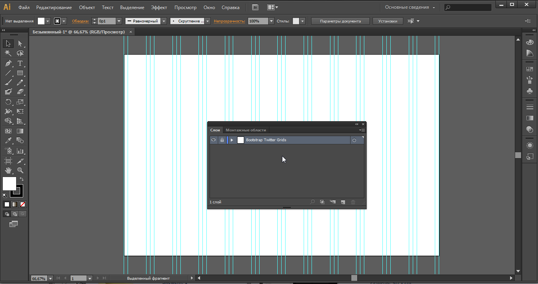Open the Объект menu
Screen dimensions: 538x284
(87, 7)
